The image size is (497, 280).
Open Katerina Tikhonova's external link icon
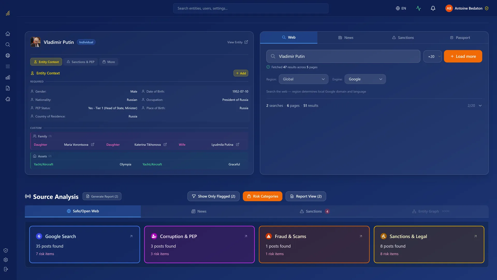[x=165, y=145]
